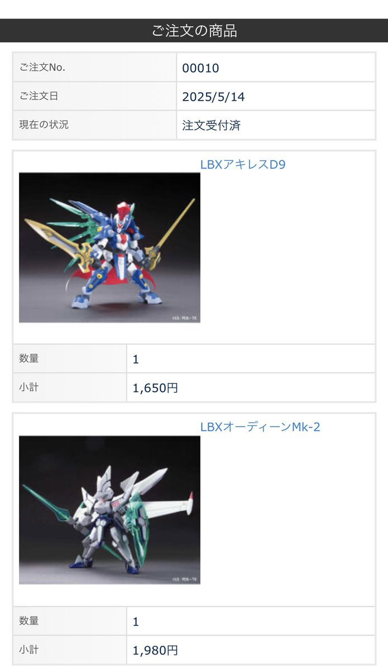Click the 小計 label for アキレスD9
Image resolution: width=388 pixels, height=670 pixels.
[x=29, y=387]
